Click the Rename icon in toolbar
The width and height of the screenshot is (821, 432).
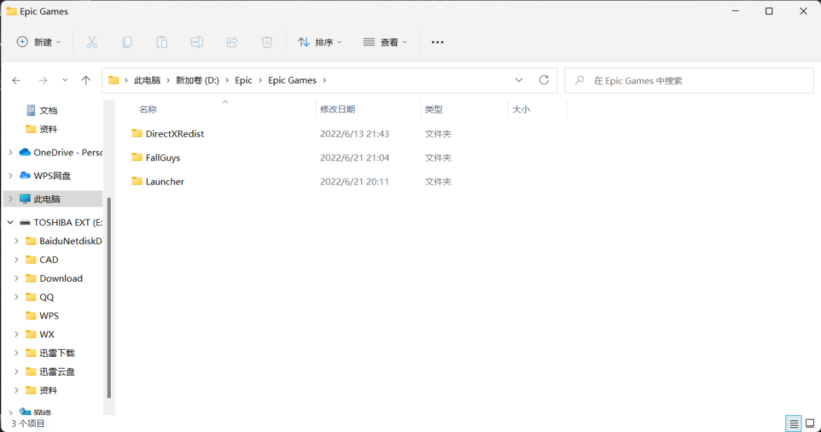197,42
